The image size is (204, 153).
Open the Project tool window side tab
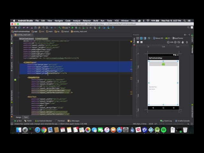[12, 39]
